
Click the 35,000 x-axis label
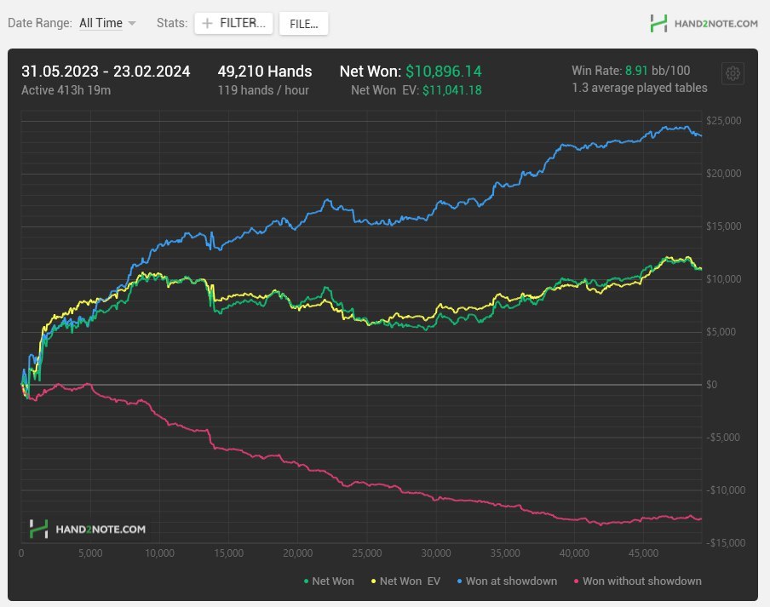pyautogui.click(x=505, y=553)
